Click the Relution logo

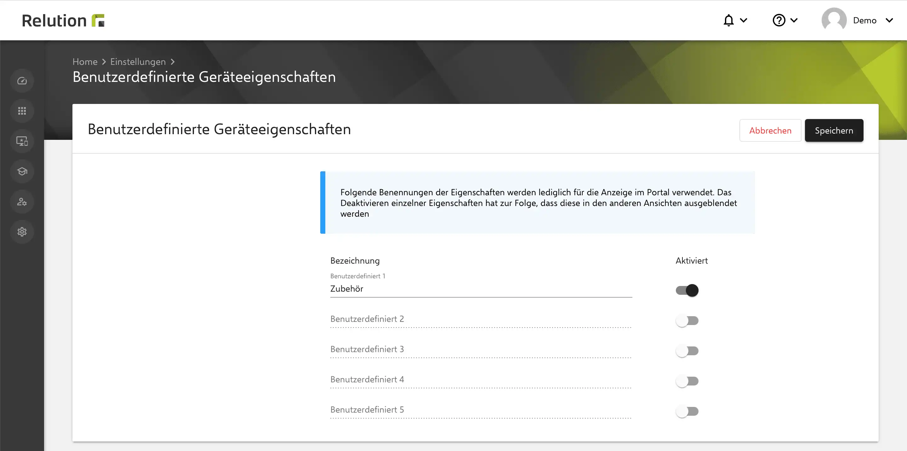63,20
